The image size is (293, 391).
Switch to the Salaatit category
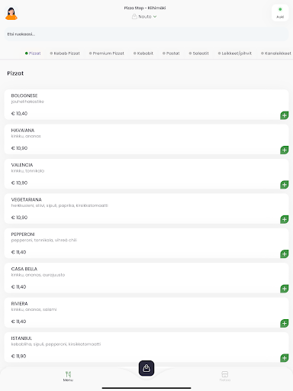tap(198, 53)
